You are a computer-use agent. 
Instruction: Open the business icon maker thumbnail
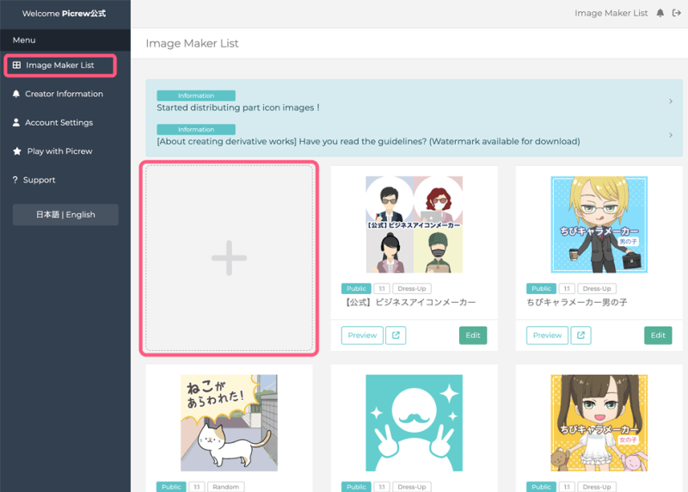tap(415, 224)
